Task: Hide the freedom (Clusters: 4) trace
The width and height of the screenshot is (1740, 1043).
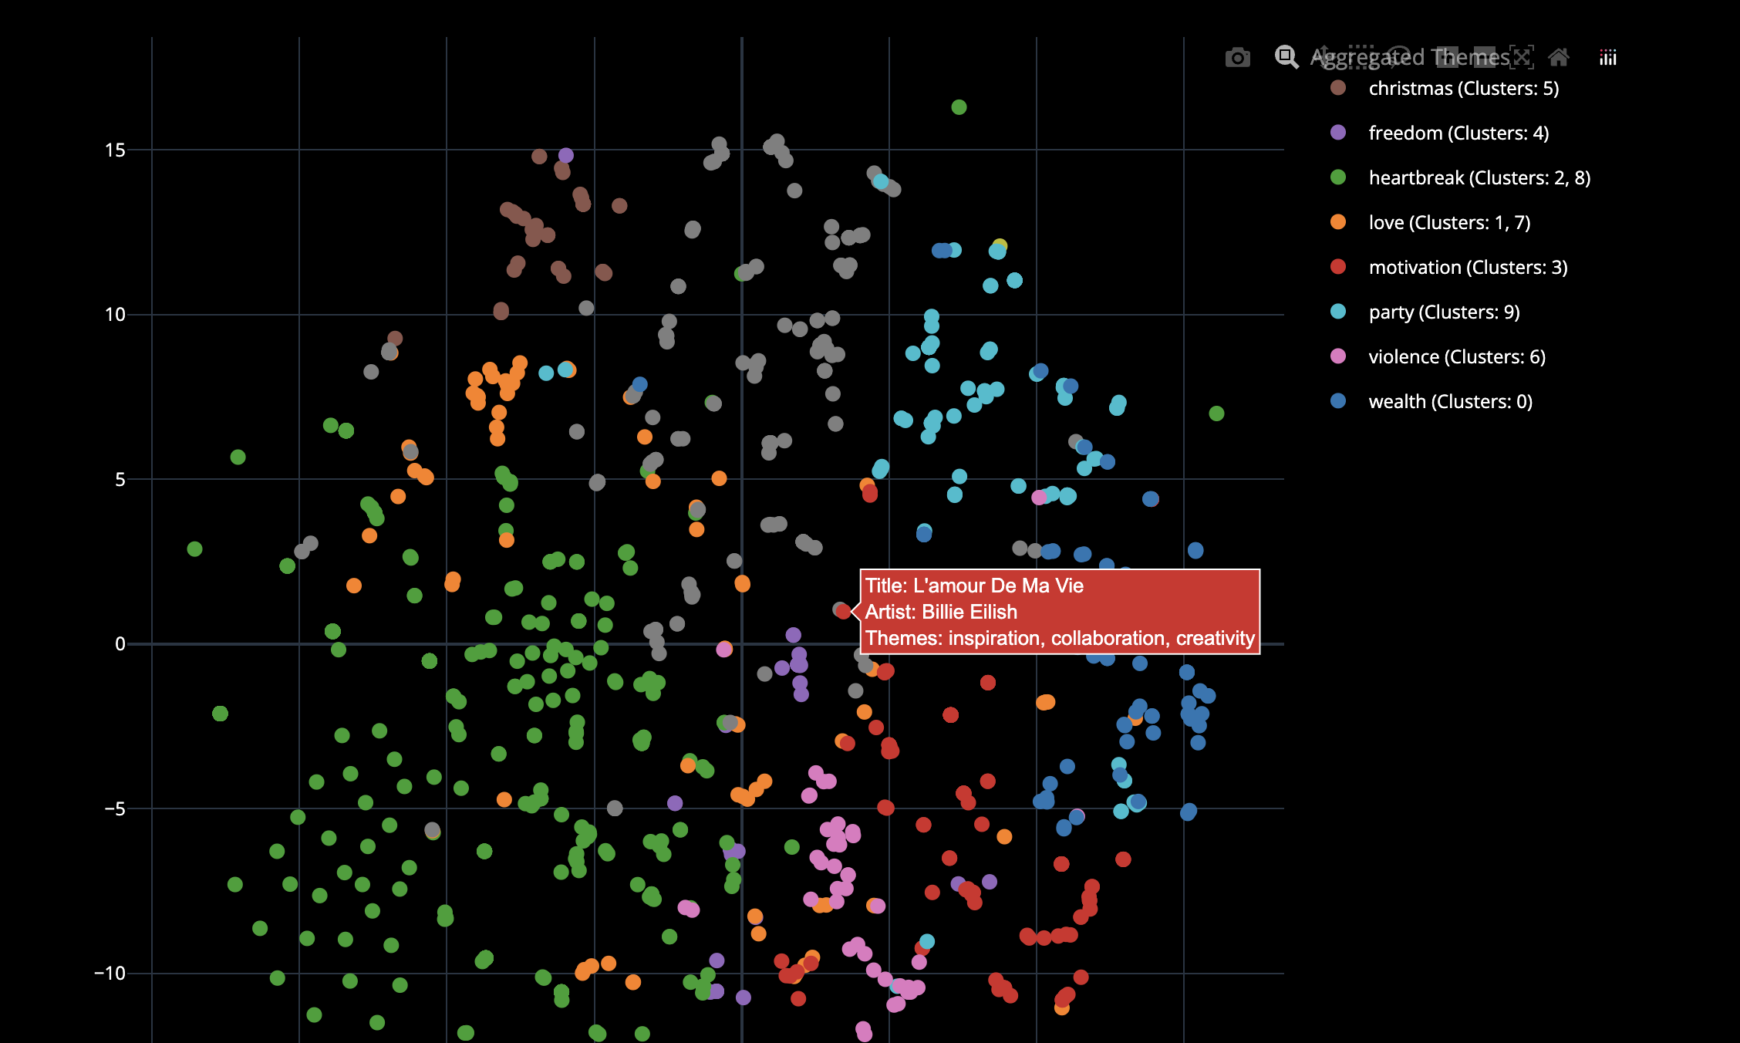Action: coord(1458,133)
